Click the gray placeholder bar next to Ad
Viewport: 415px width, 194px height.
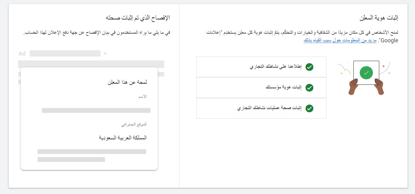pyautogui.click(x=65, y=54)
